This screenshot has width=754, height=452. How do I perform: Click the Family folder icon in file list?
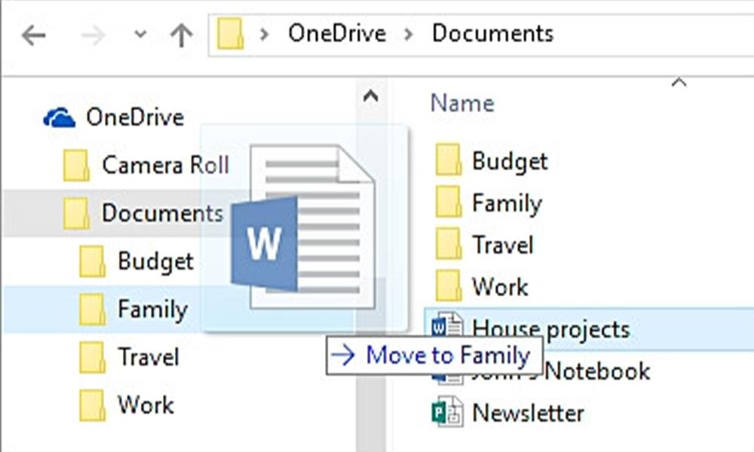(449, 203)
